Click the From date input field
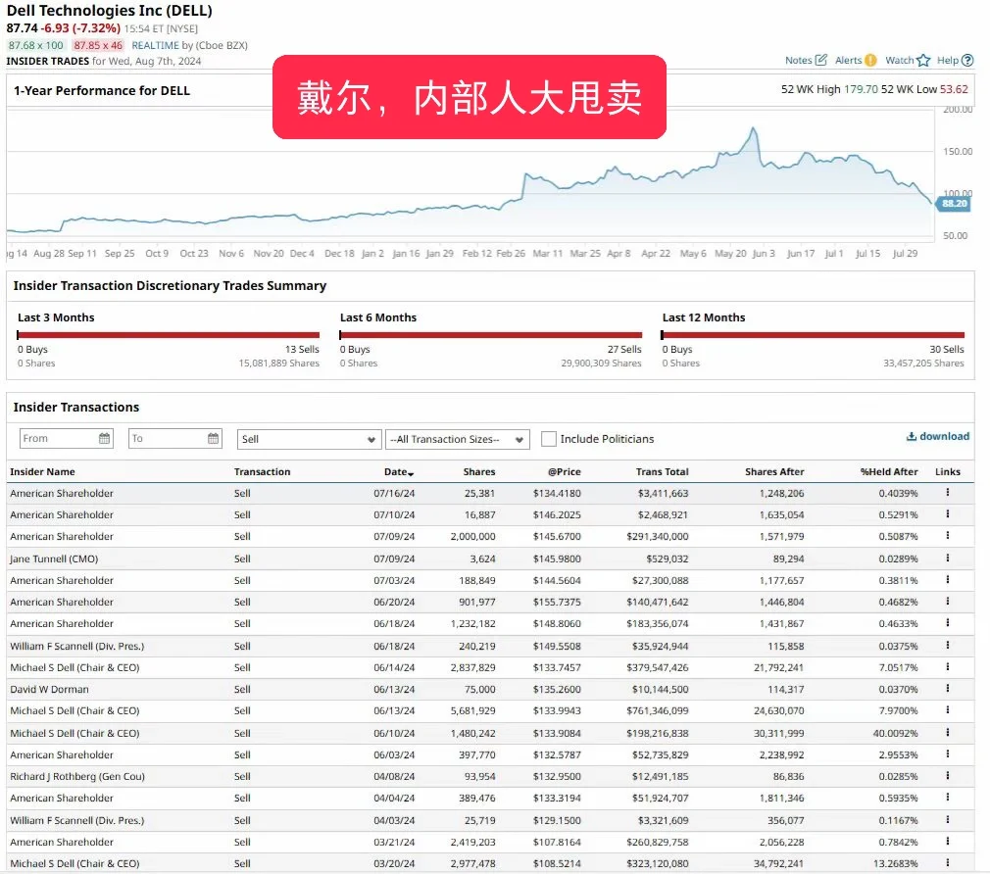 click(67, 439)
